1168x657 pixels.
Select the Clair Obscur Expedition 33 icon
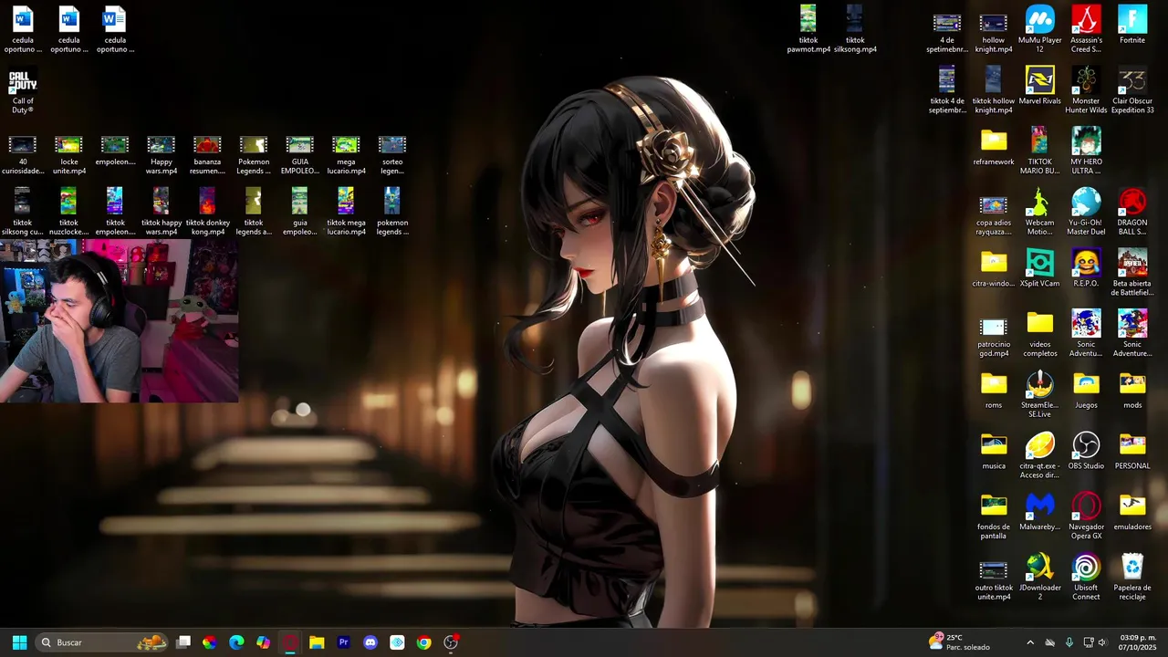tap(1132, 91)
